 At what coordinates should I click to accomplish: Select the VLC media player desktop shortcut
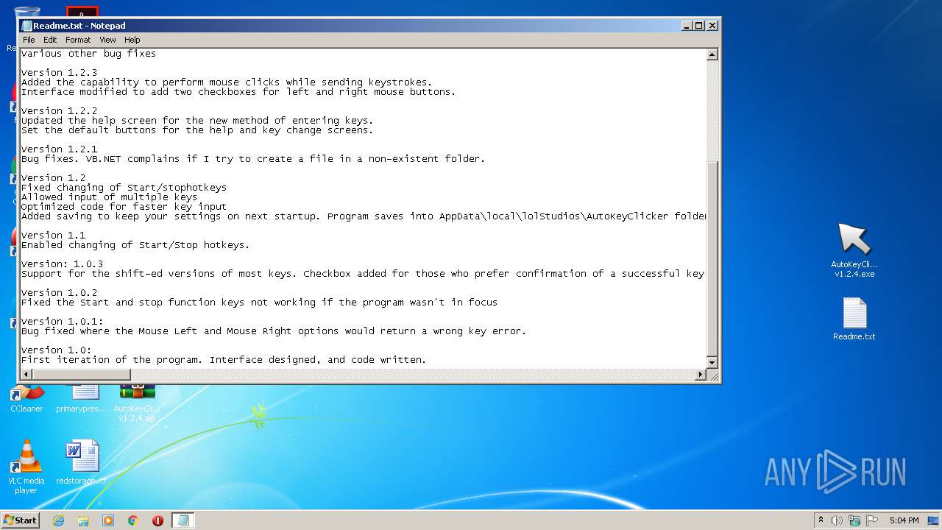pyautogui.click(x=26, y=467)
